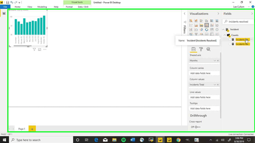
Task: Select the Stacked bar chart visualization
Action: point(191,21)
